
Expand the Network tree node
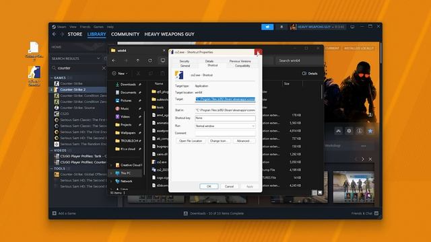(111, 182)
